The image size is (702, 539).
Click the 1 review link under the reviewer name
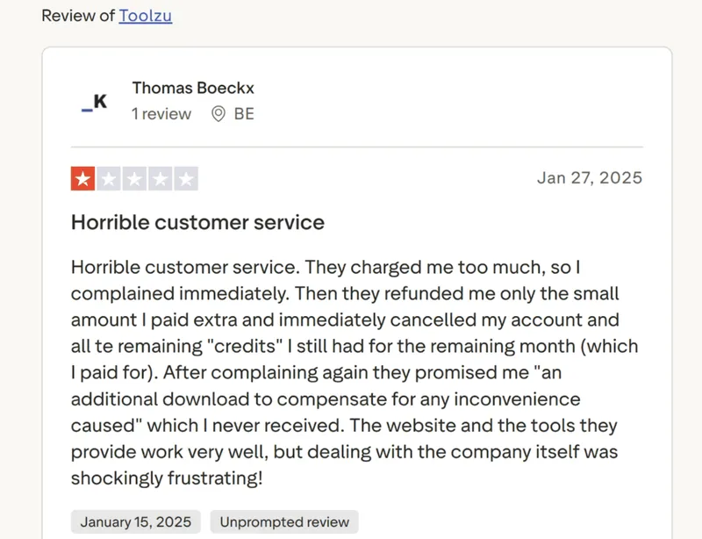click(161, 113)
